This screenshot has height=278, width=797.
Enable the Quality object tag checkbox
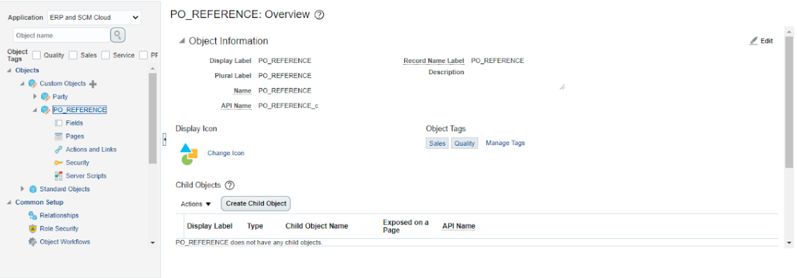point(37,55)
